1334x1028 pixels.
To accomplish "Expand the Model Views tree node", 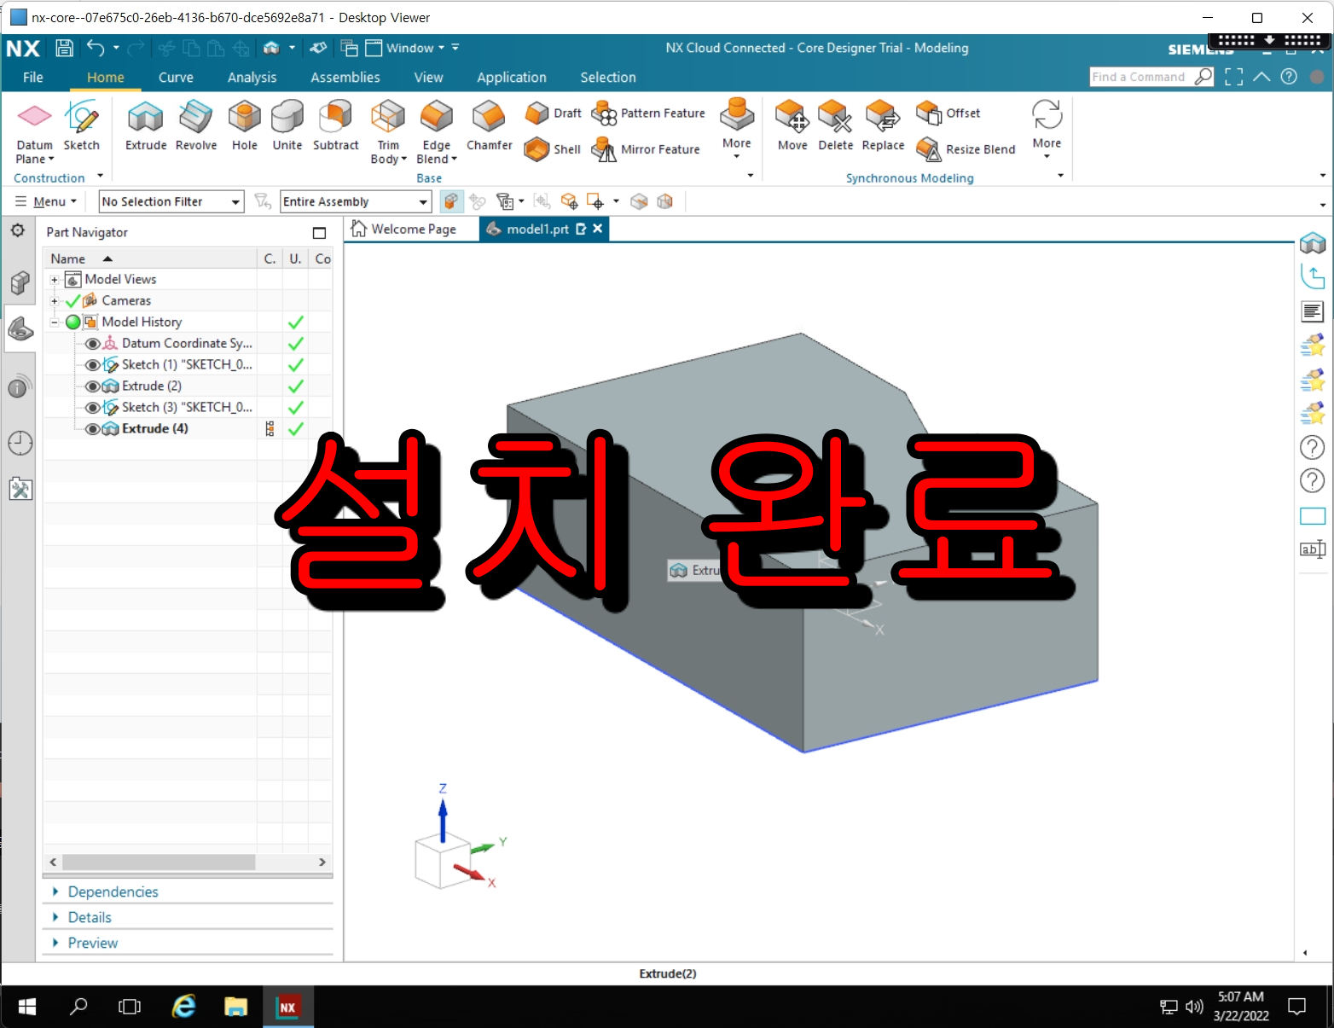I will click(x=55, y=278).
